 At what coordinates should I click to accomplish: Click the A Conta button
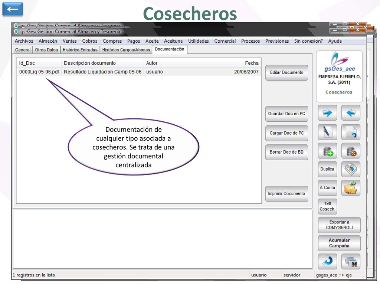coord(327,188)
